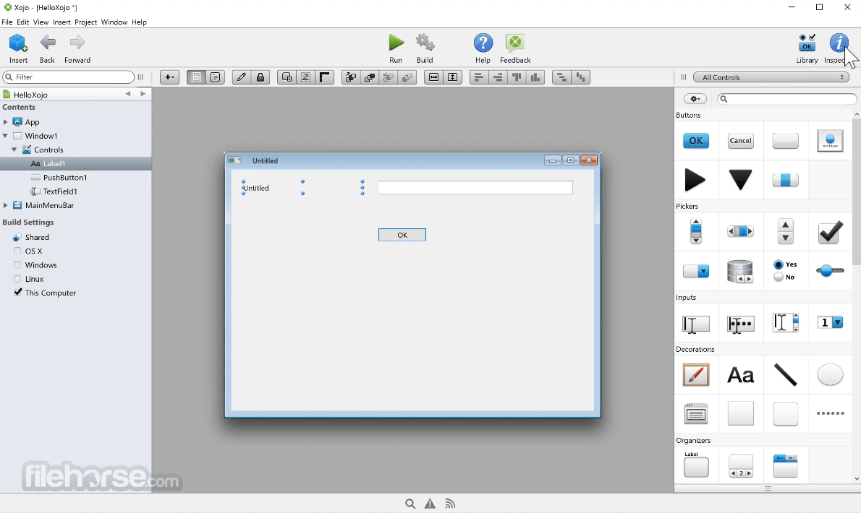Select the pencil editing tool in the layout toolbar
Screen dimensions: 861x513
click(x=241, y=77)
